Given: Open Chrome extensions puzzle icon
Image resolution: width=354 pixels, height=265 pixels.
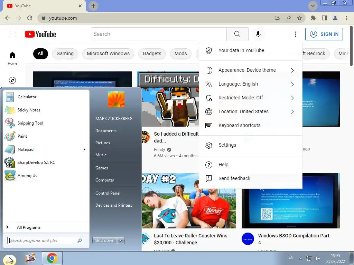Looking at the screenshot, I should click(313, 18).
